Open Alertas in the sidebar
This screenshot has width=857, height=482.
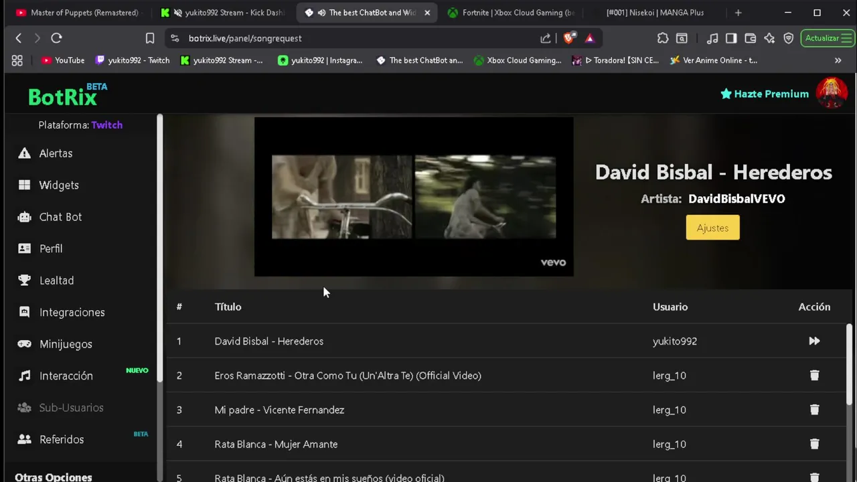[x=56, y=153]
